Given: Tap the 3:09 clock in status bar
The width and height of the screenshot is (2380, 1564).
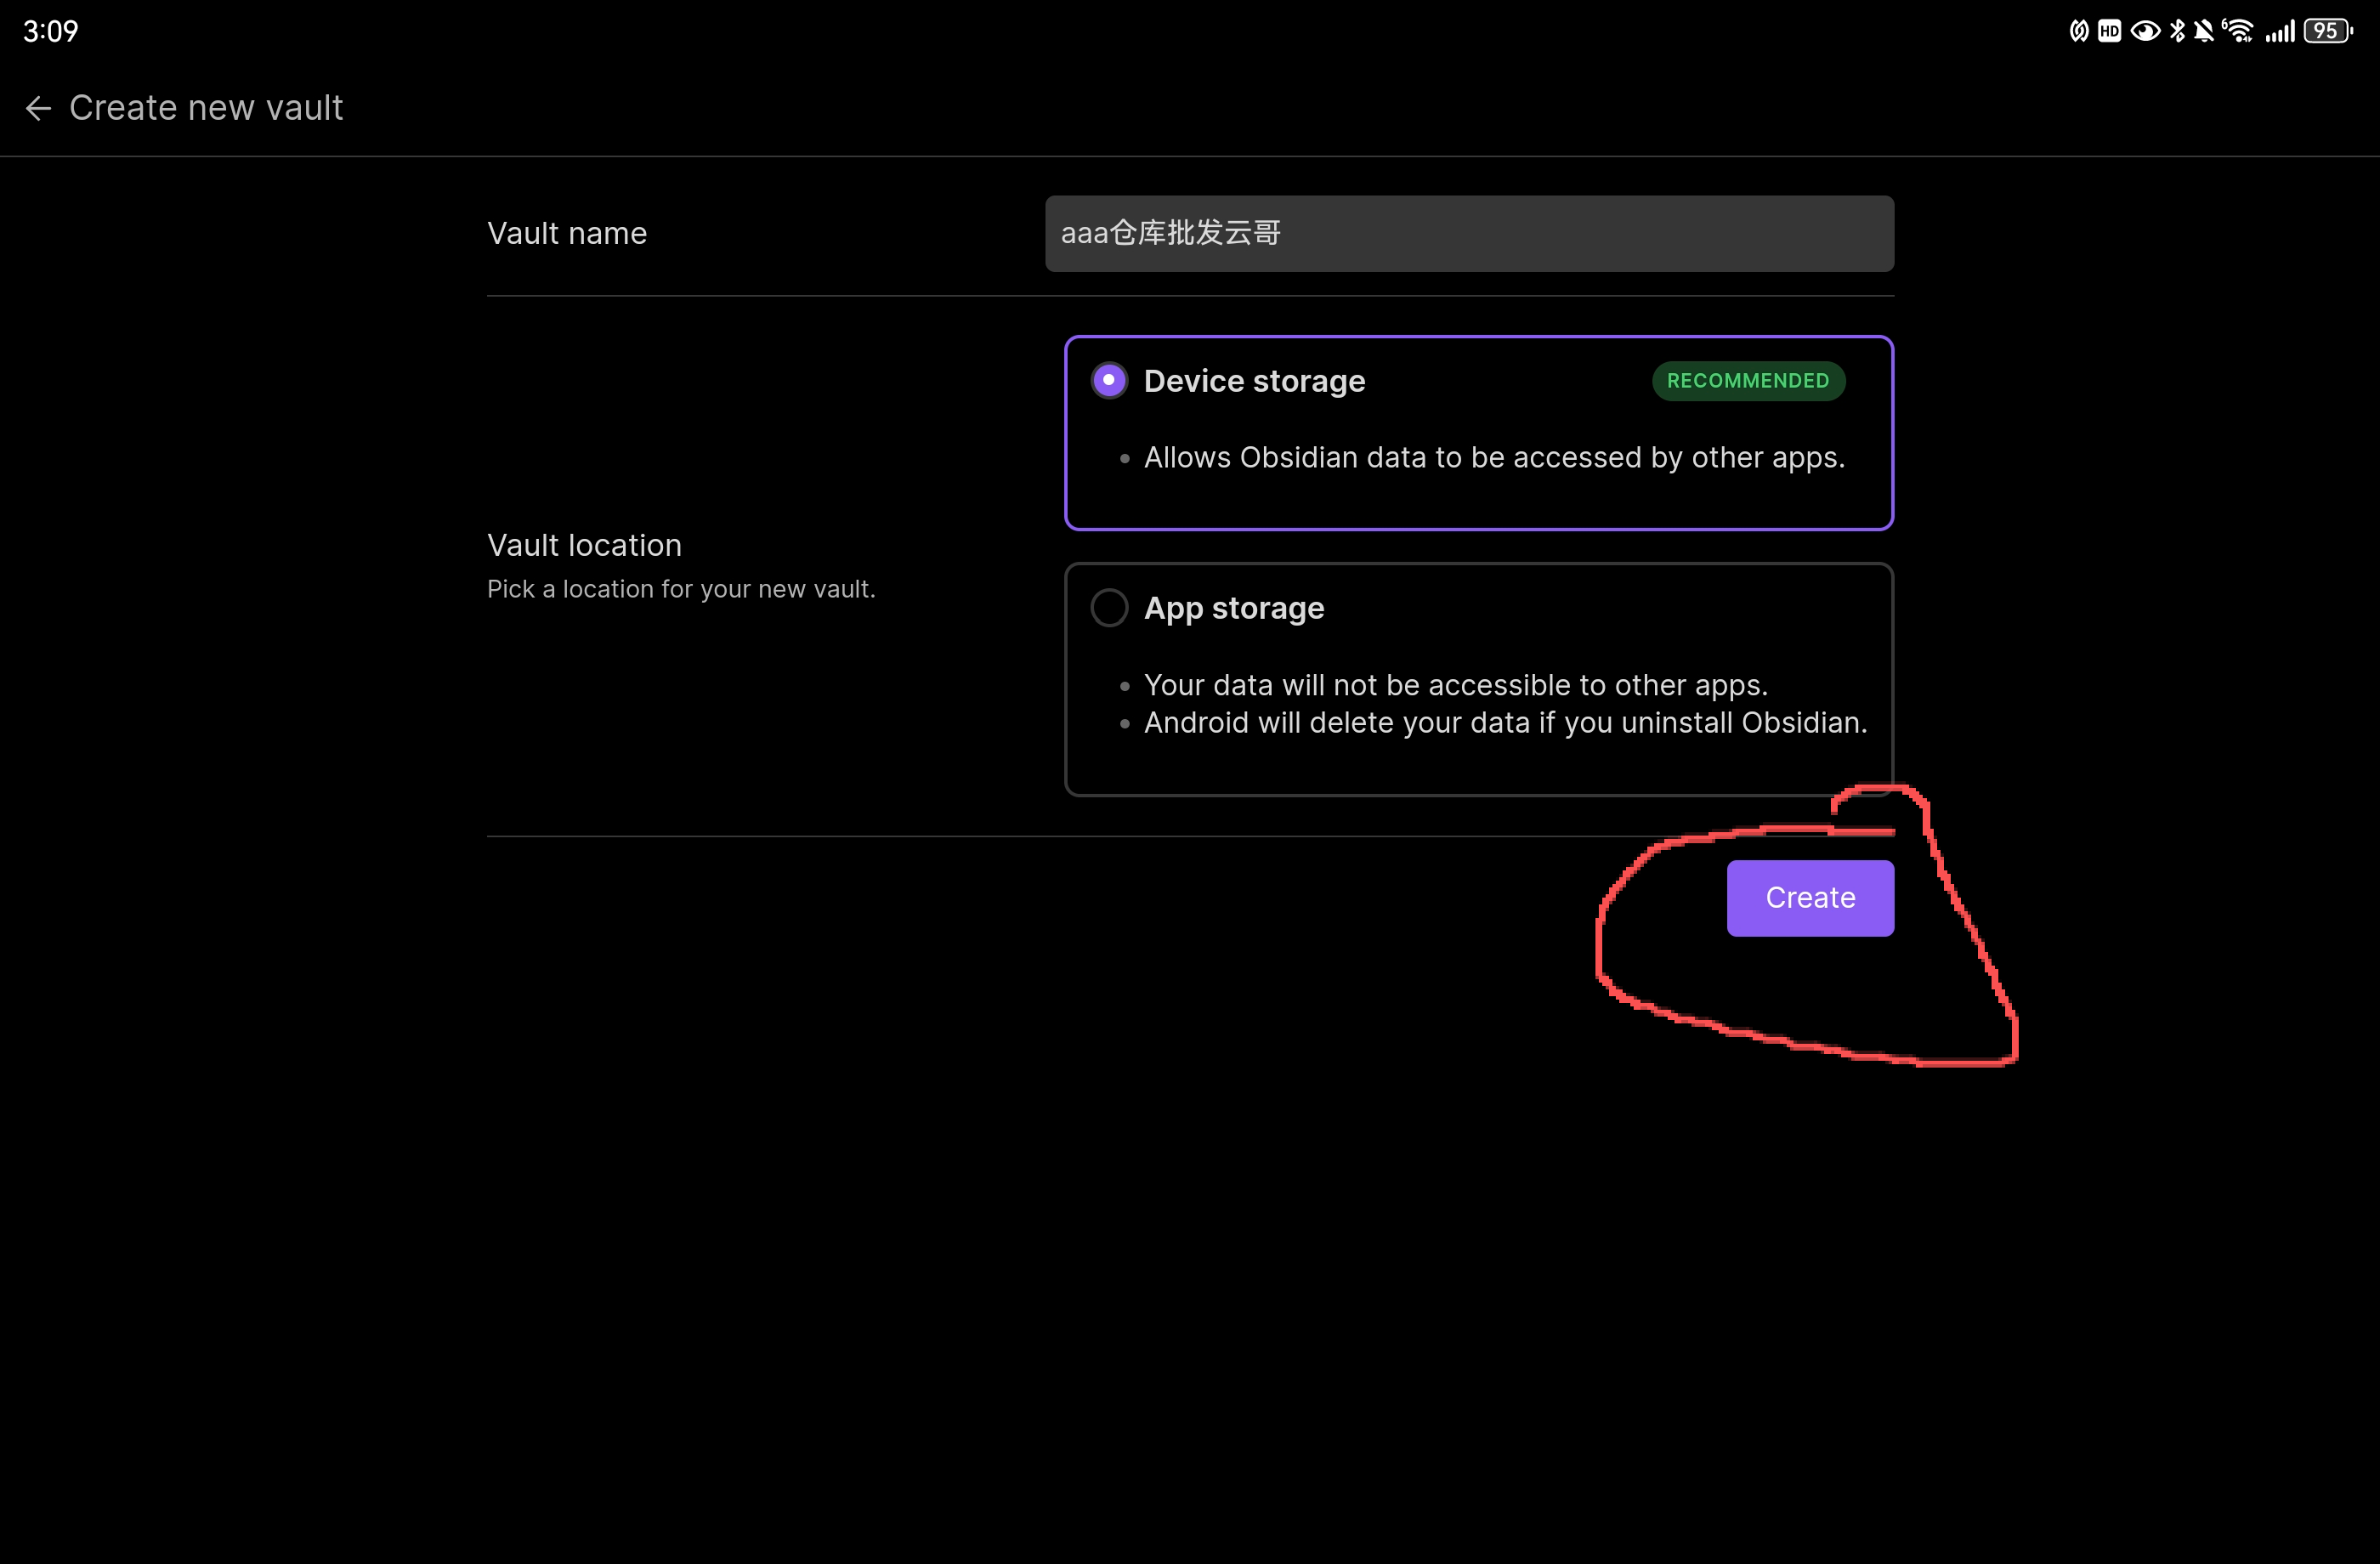Looking at the screenshot, I should click(x=50, y=31).
